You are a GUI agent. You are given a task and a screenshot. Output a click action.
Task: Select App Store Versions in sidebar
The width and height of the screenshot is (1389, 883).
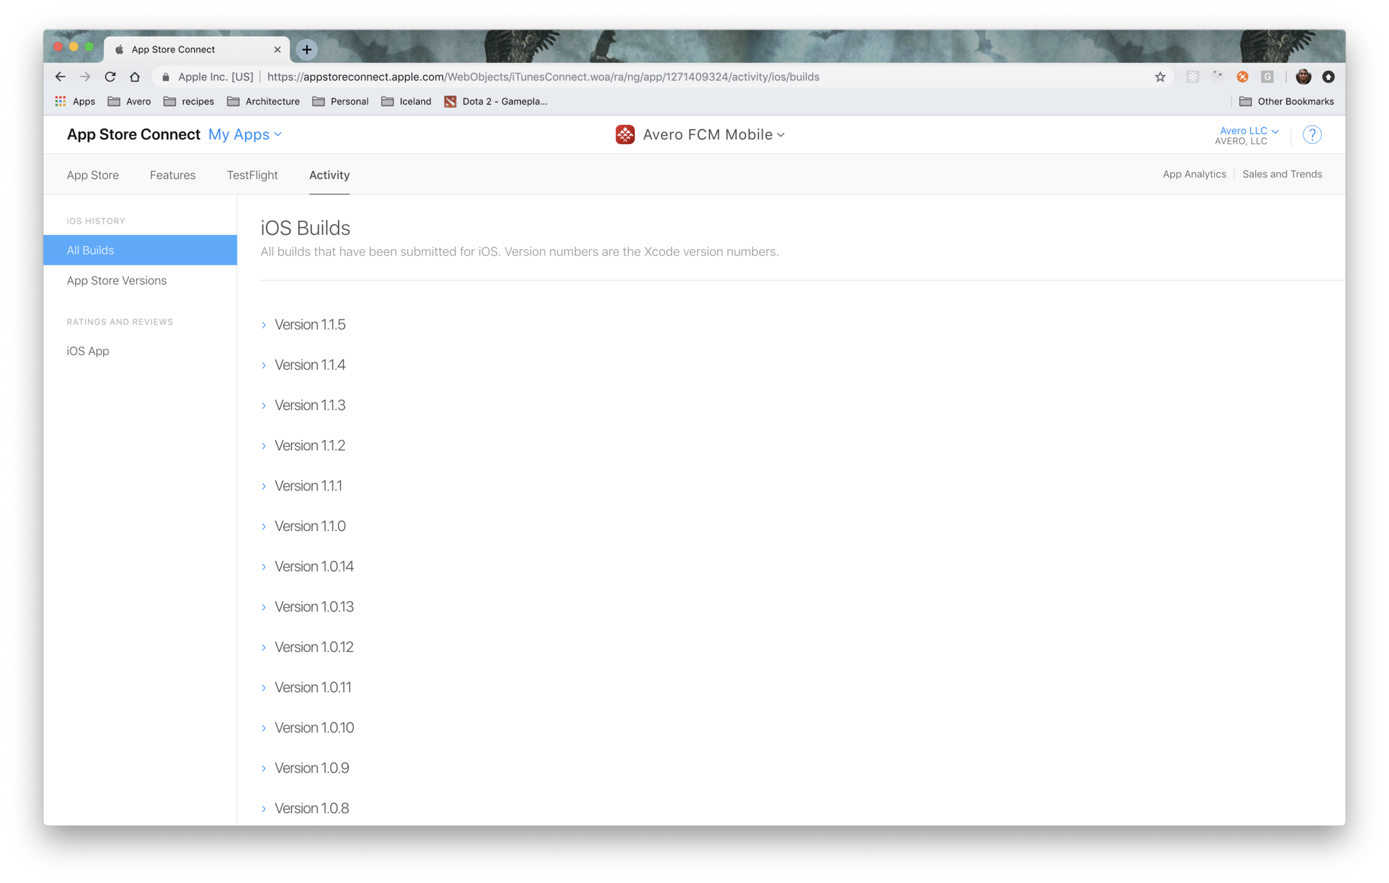pyautogui.click(x=116, y=281)
